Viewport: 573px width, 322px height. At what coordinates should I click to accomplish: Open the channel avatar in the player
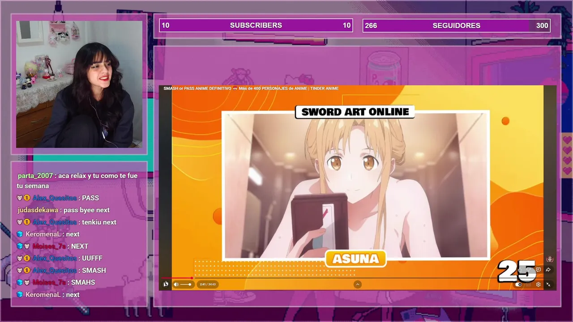(x=550, y=259)
